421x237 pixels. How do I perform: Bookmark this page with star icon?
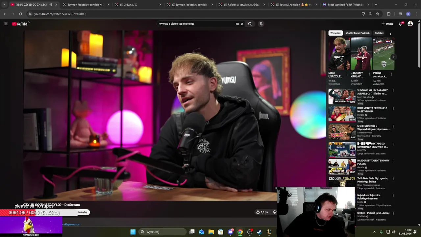pyautogui.click(x=378, y=14)
